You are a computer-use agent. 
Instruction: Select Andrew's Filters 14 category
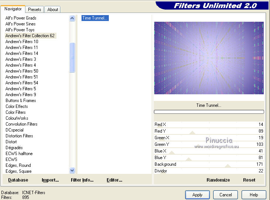click(x=22, y=53)
